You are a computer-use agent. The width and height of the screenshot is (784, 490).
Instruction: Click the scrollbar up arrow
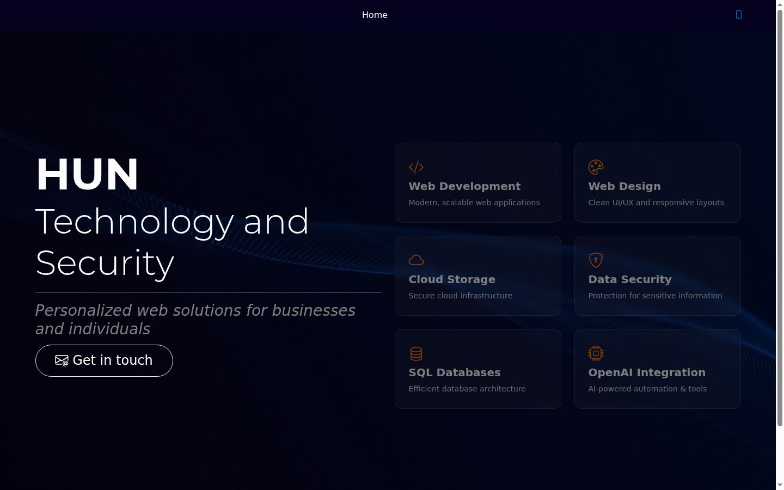tap(780, 4)
